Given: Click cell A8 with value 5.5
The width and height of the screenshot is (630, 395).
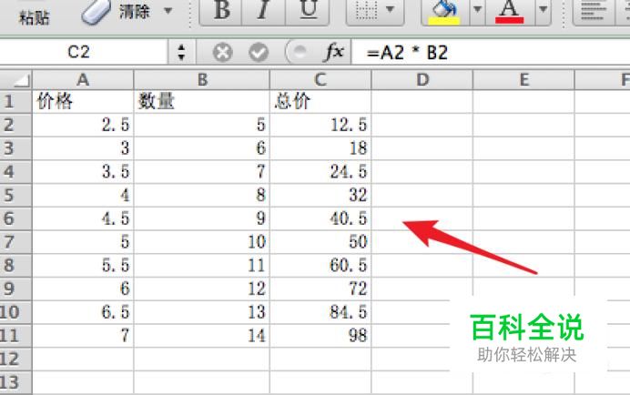Looking at the screenshot, I should pyautogui.click(x=83, y=265).
